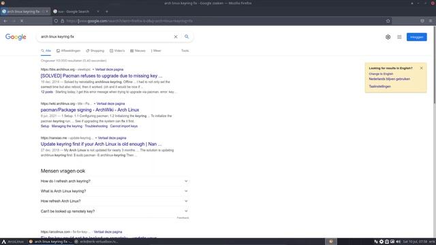Screen dimensions: 436x245
Task: Click the Feedback link below the questions
Action: (x=183, y=218)
